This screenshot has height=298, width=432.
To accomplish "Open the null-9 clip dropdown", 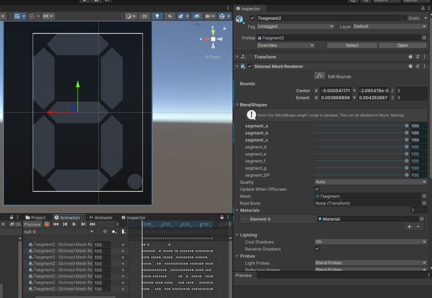I will pos(58,232).
